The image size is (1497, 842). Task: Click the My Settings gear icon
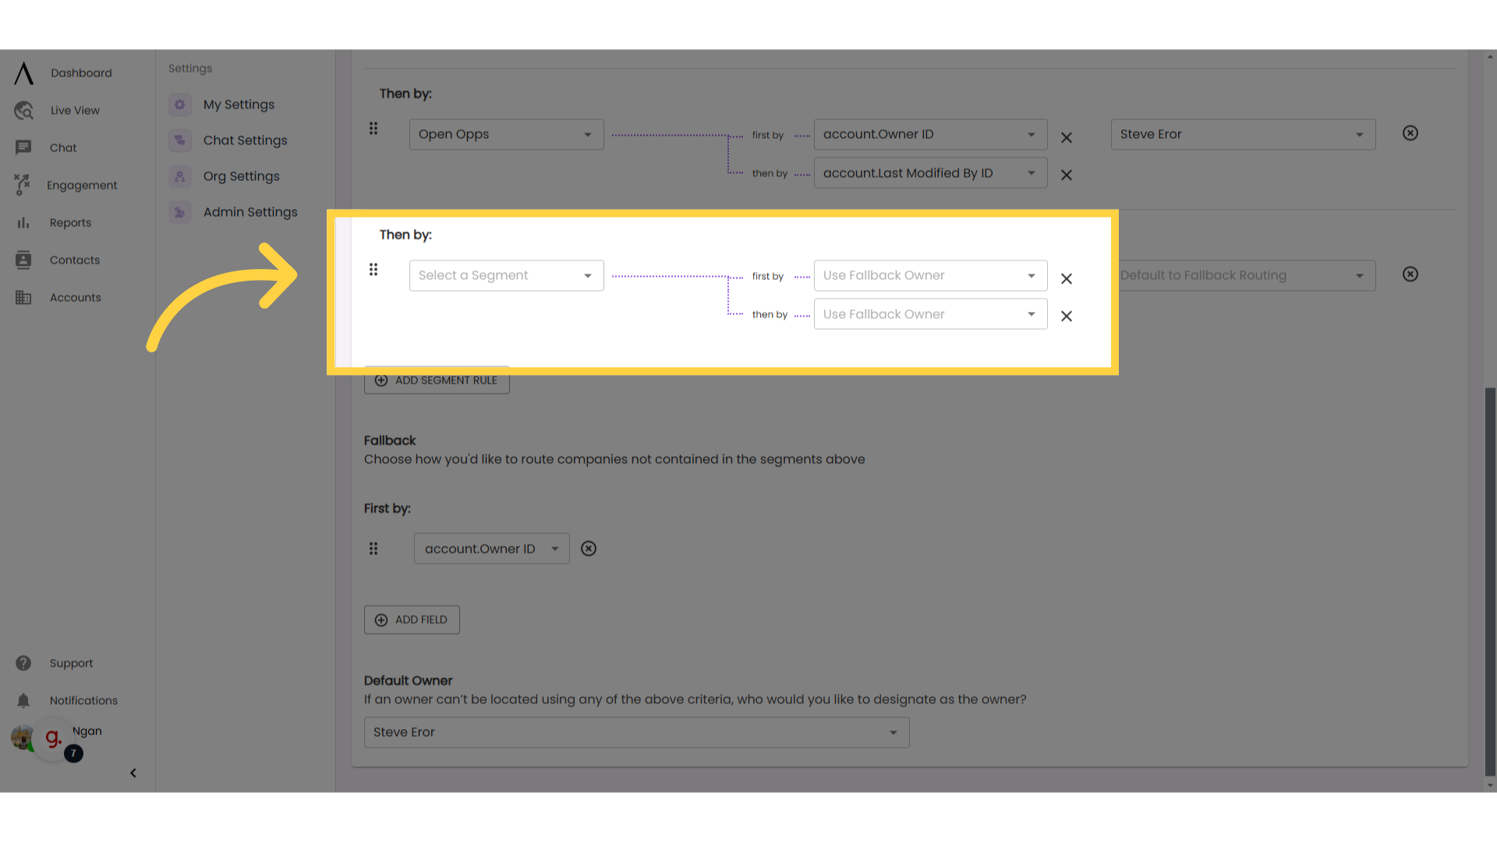coord(180,104)
